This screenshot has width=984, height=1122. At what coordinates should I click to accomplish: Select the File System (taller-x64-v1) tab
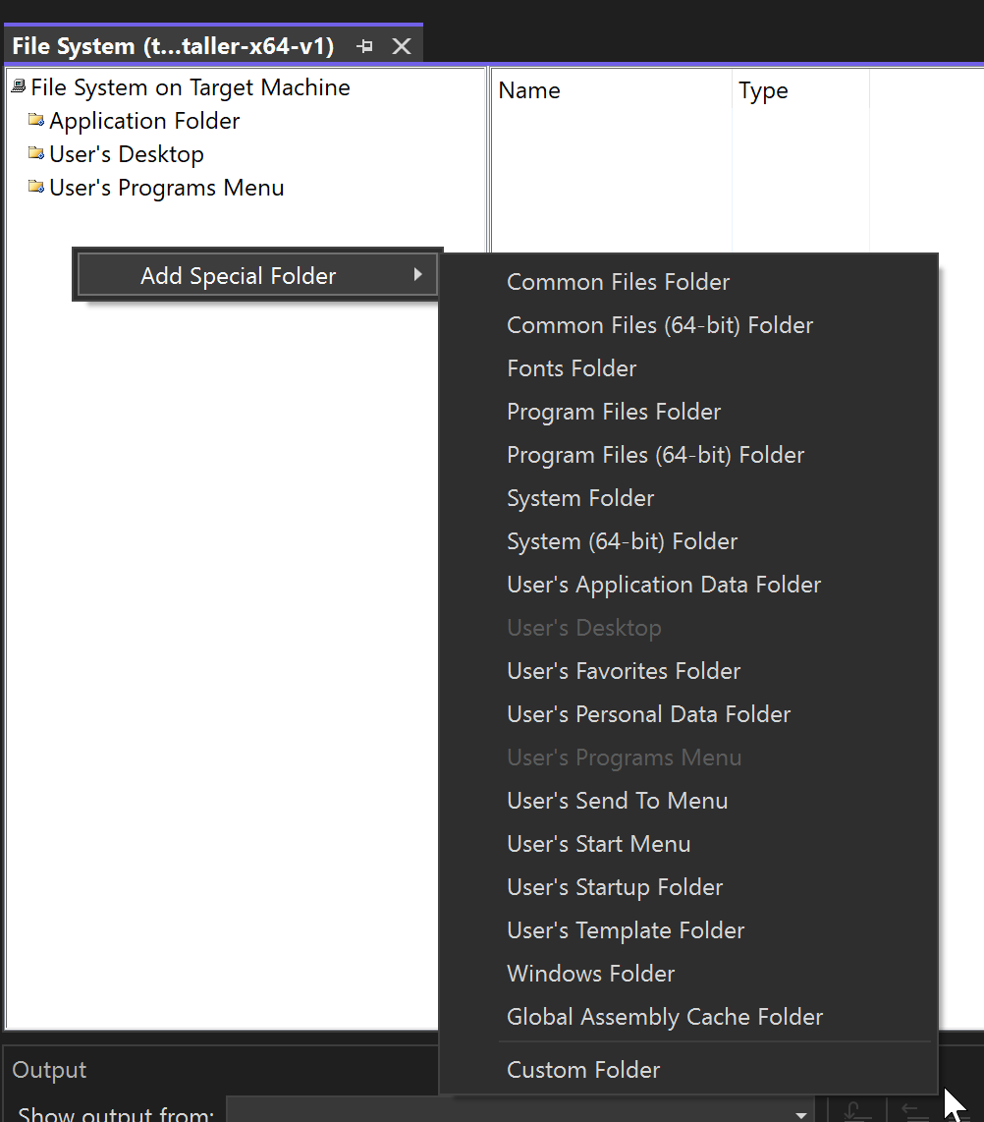173,46
